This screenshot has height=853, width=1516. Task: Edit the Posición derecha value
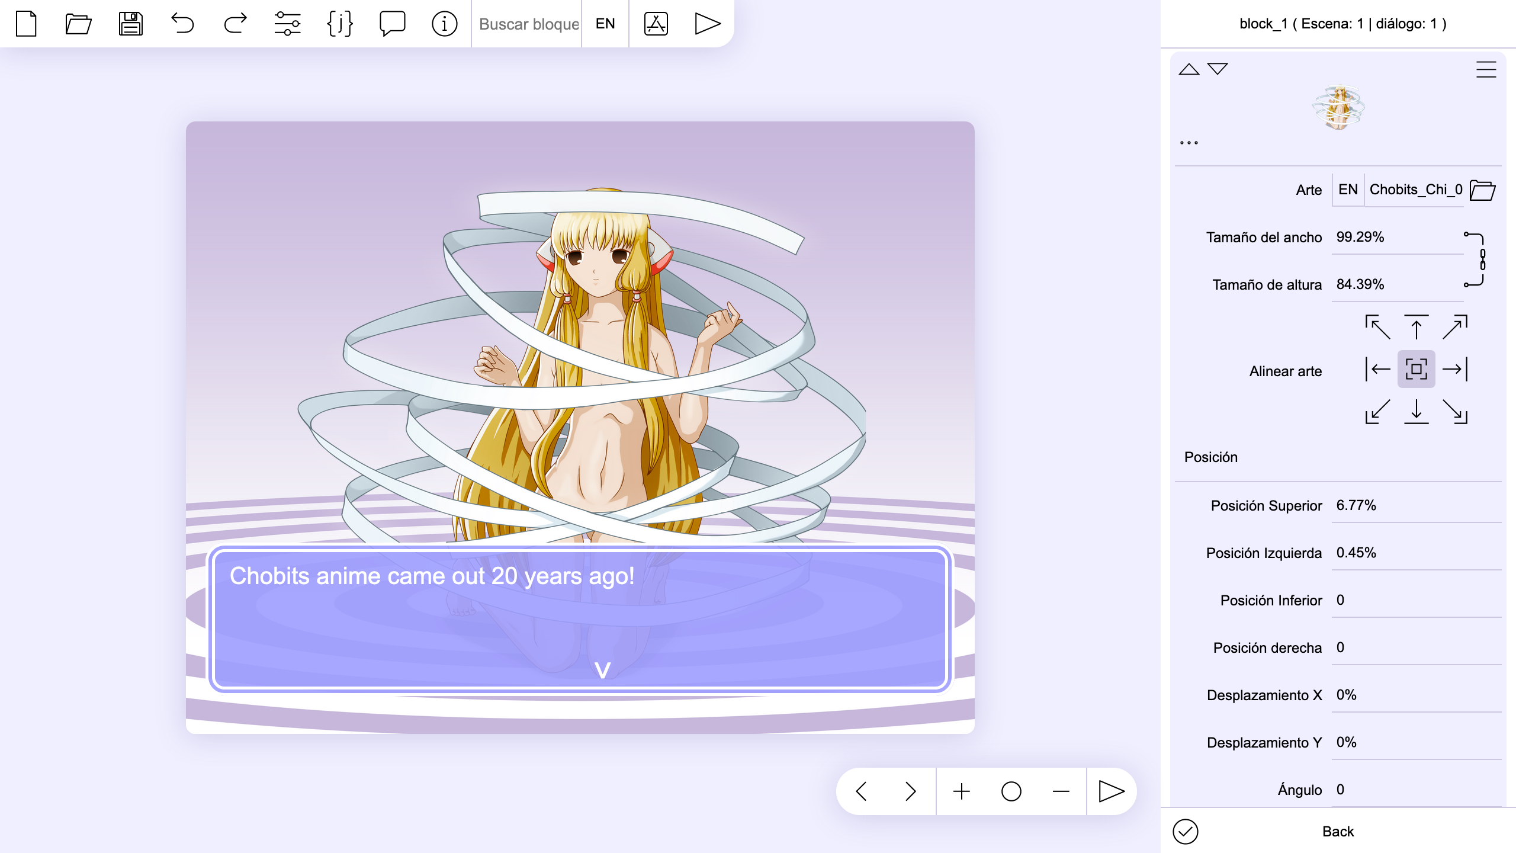pos(1417,647)
